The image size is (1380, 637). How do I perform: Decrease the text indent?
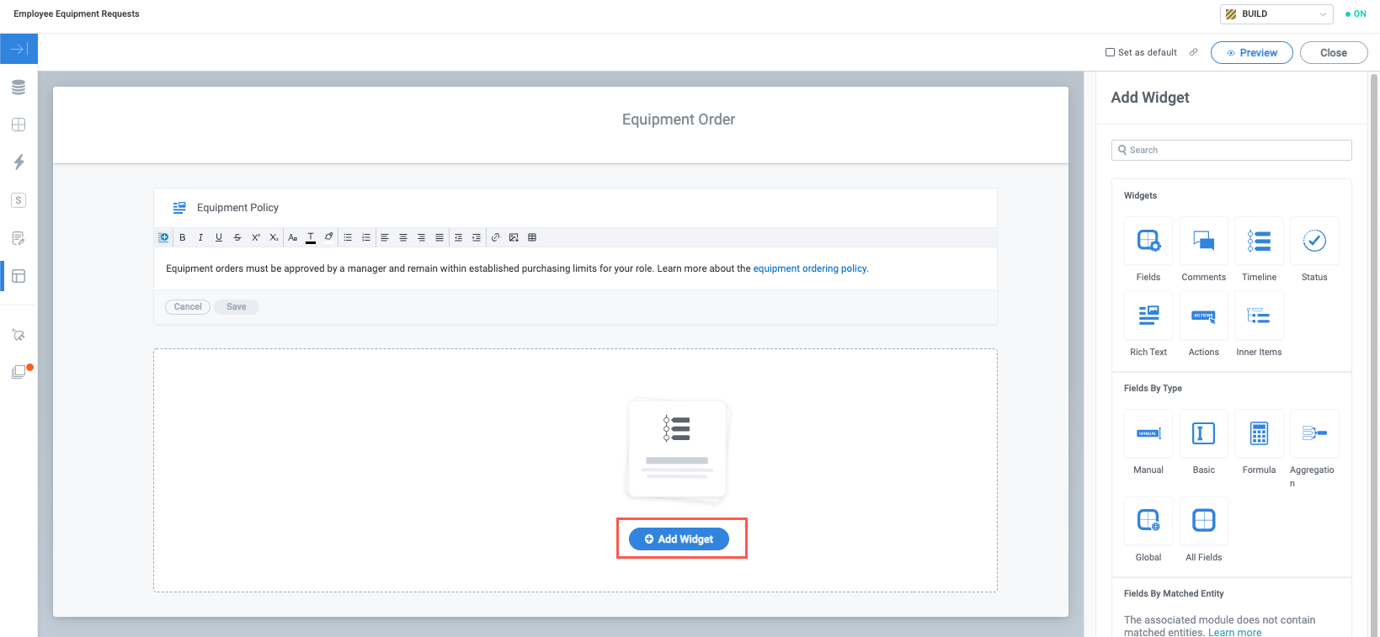coord(458,237)
